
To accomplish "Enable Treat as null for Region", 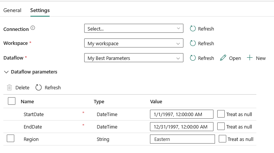I will pyautogui.click(x=223, y=139).
